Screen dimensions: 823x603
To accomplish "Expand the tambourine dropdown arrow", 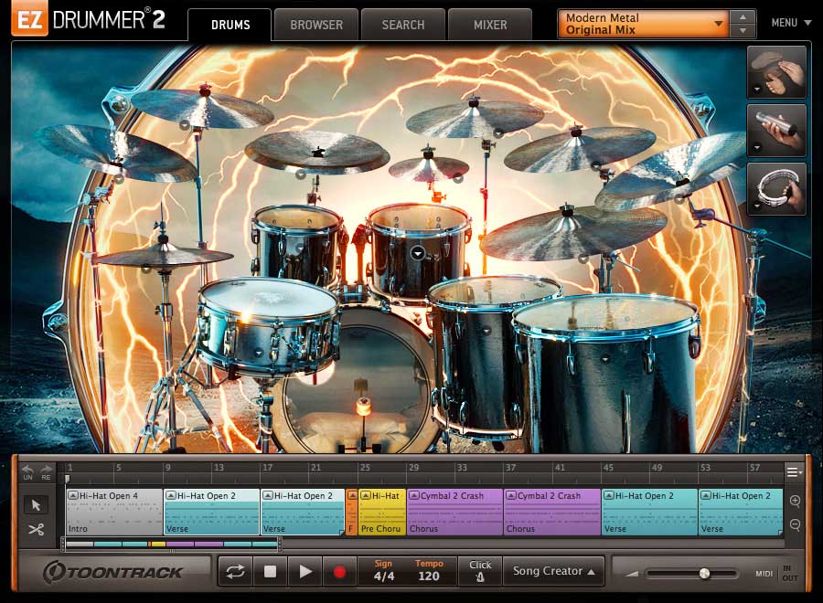I will pyautogui.click(x=757, y=206).
